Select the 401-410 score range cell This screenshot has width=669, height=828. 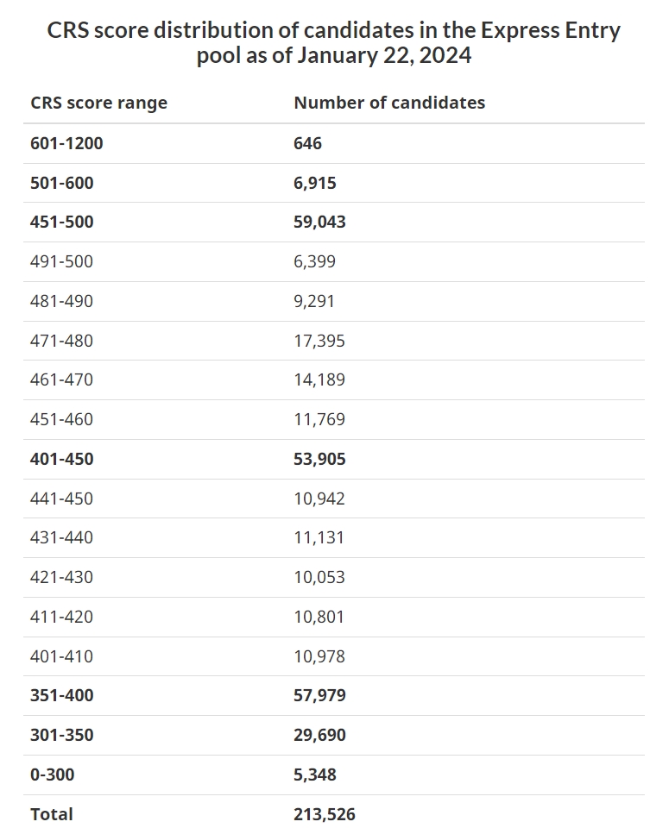tap(61, 656)
